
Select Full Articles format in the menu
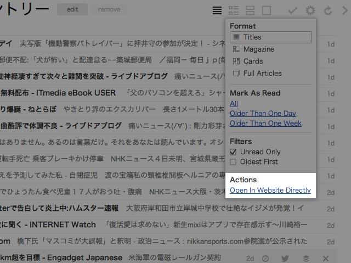tap(270, 74)
